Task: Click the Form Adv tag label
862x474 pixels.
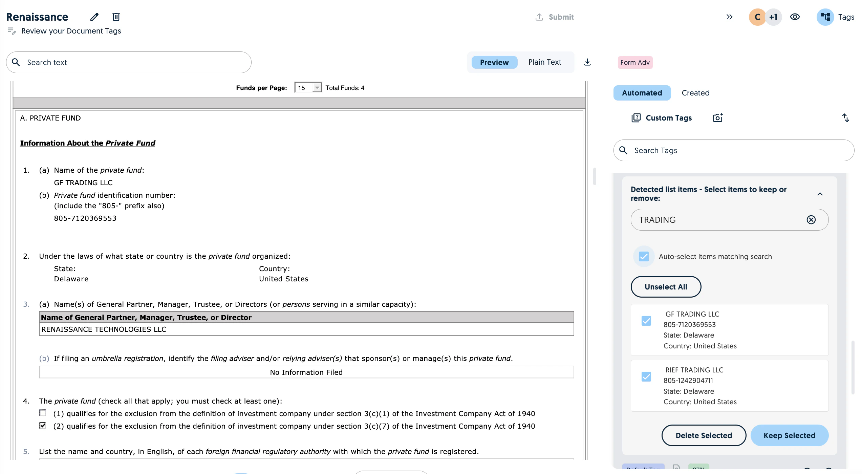Action: point(635,62)
